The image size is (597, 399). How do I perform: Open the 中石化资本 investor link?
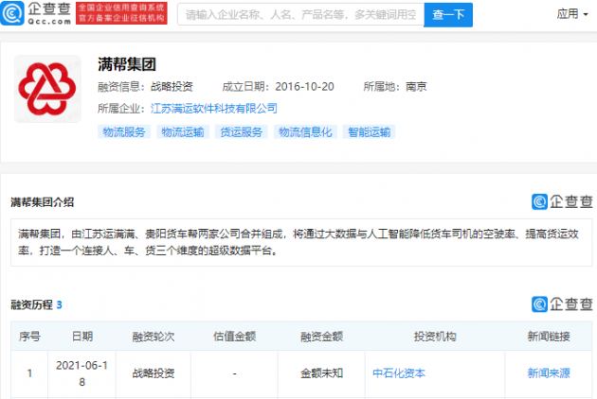399,373
